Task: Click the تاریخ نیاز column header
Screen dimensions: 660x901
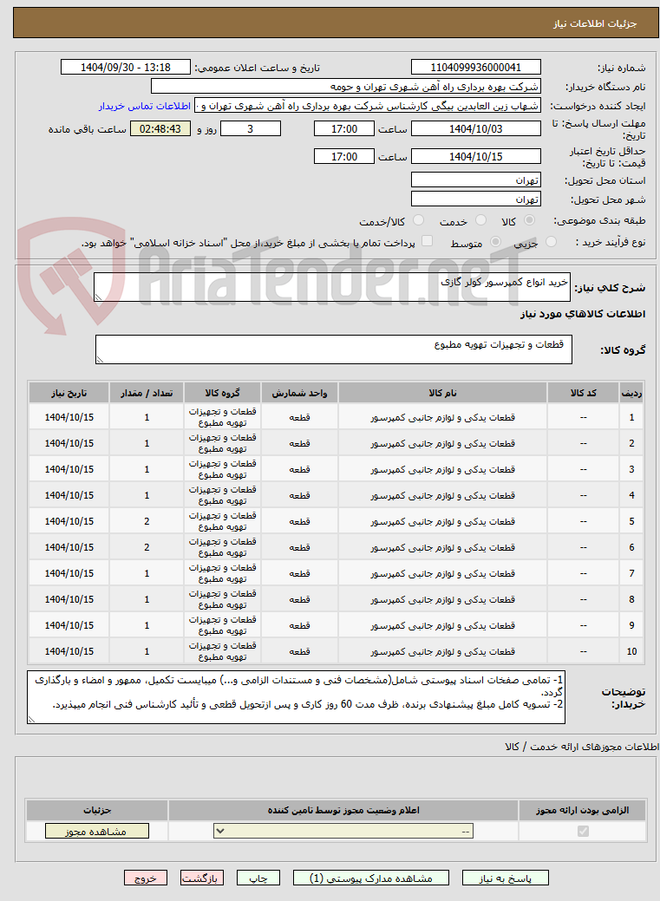Action: point(69,393)
